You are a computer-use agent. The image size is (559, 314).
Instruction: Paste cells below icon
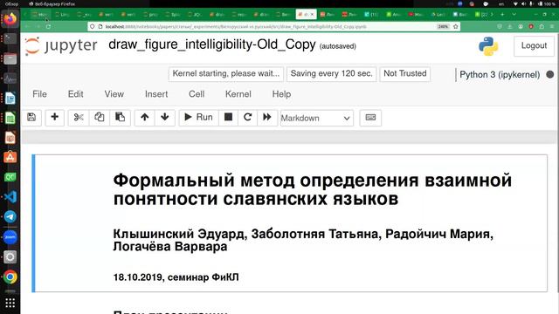pyautogui.click(x=120, y=117)
